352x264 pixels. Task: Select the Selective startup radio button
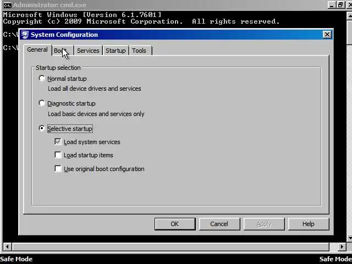click(42, 128)
